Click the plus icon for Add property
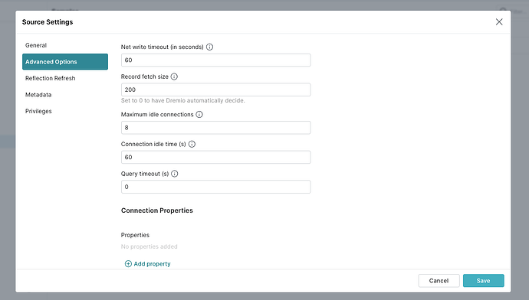 pyautogui.click(x=128, y=264)
